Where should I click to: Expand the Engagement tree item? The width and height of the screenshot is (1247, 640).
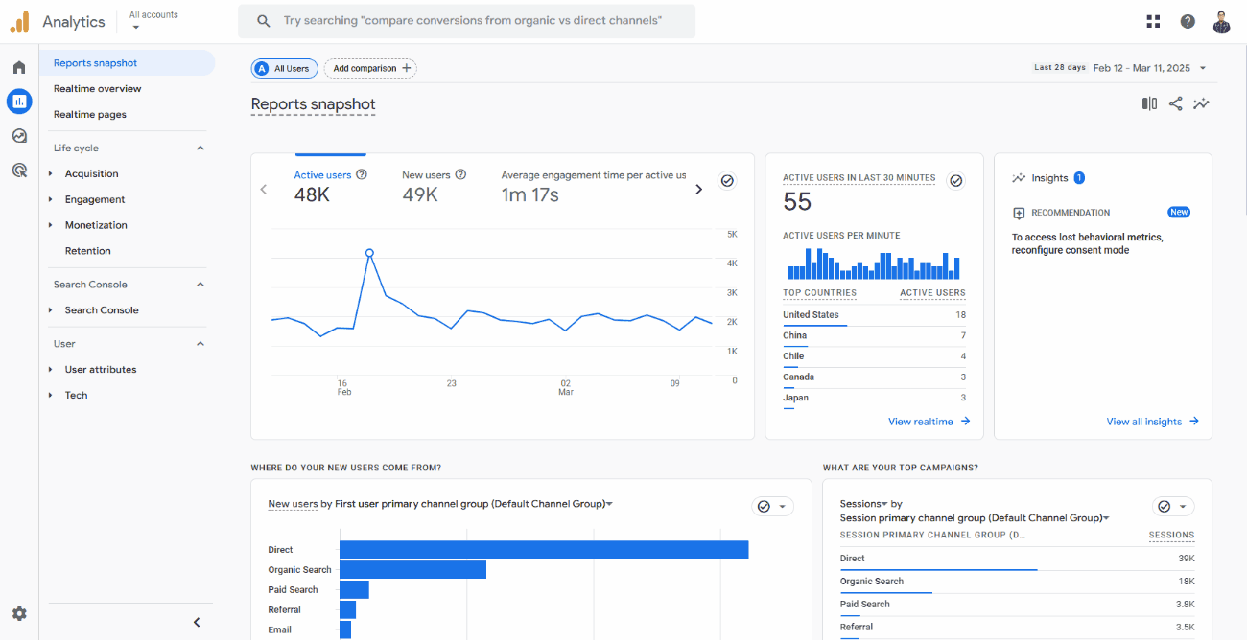click(51, 199)
